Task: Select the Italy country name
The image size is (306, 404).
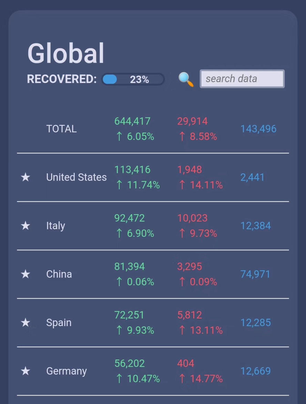Action: (55, 226)
